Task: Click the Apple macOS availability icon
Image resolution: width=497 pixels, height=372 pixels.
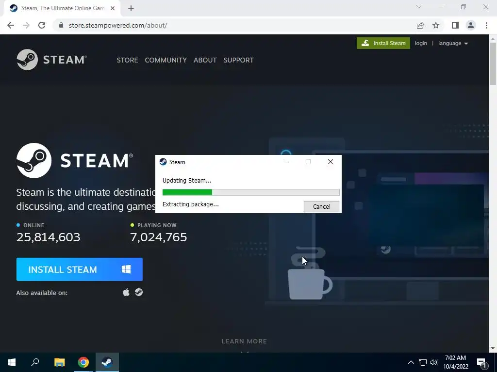Action: coord(126,292)
